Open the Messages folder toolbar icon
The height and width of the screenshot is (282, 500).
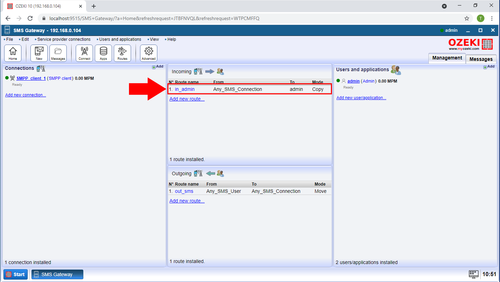coord(58,53)
